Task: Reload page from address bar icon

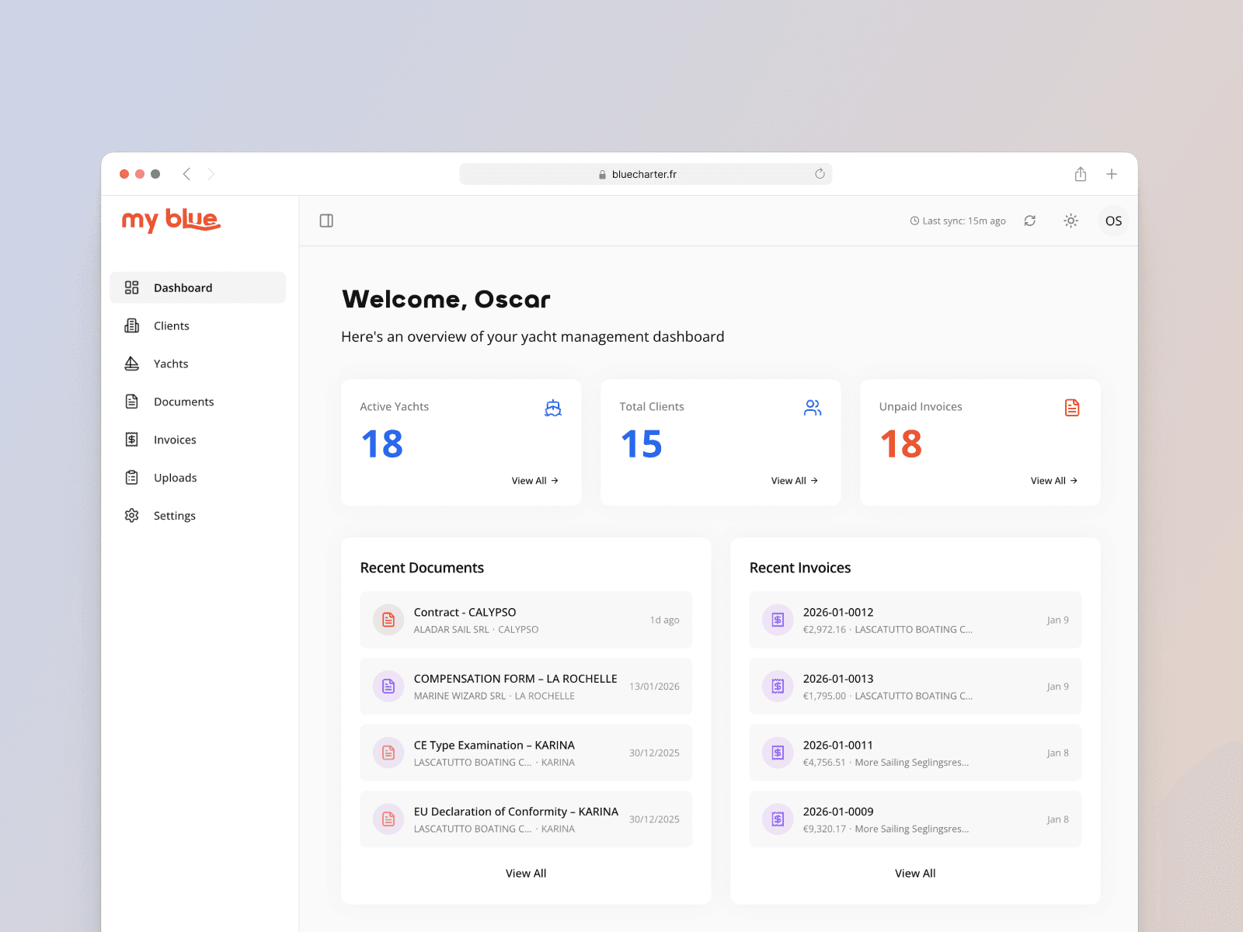Action: 820,174
